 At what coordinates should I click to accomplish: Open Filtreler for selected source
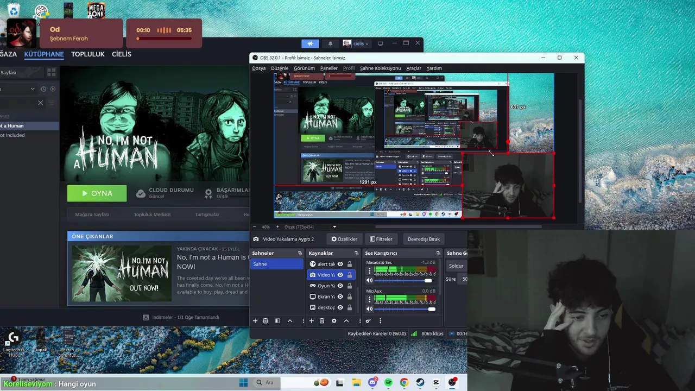[381, 239]
